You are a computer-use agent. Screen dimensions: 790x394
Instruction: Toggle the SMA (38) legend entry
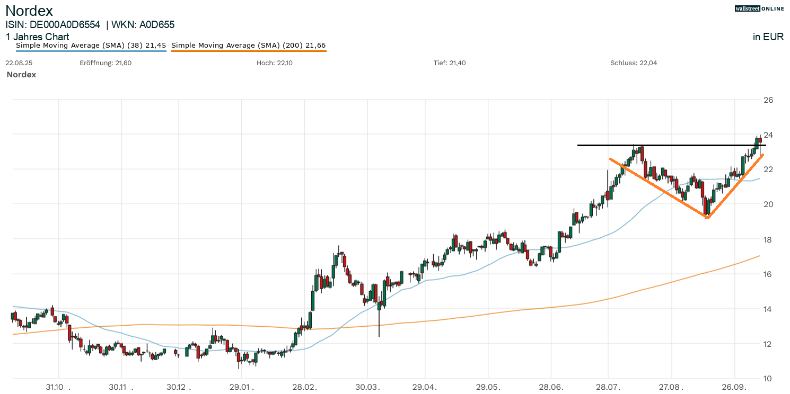[x=91, y=46]
